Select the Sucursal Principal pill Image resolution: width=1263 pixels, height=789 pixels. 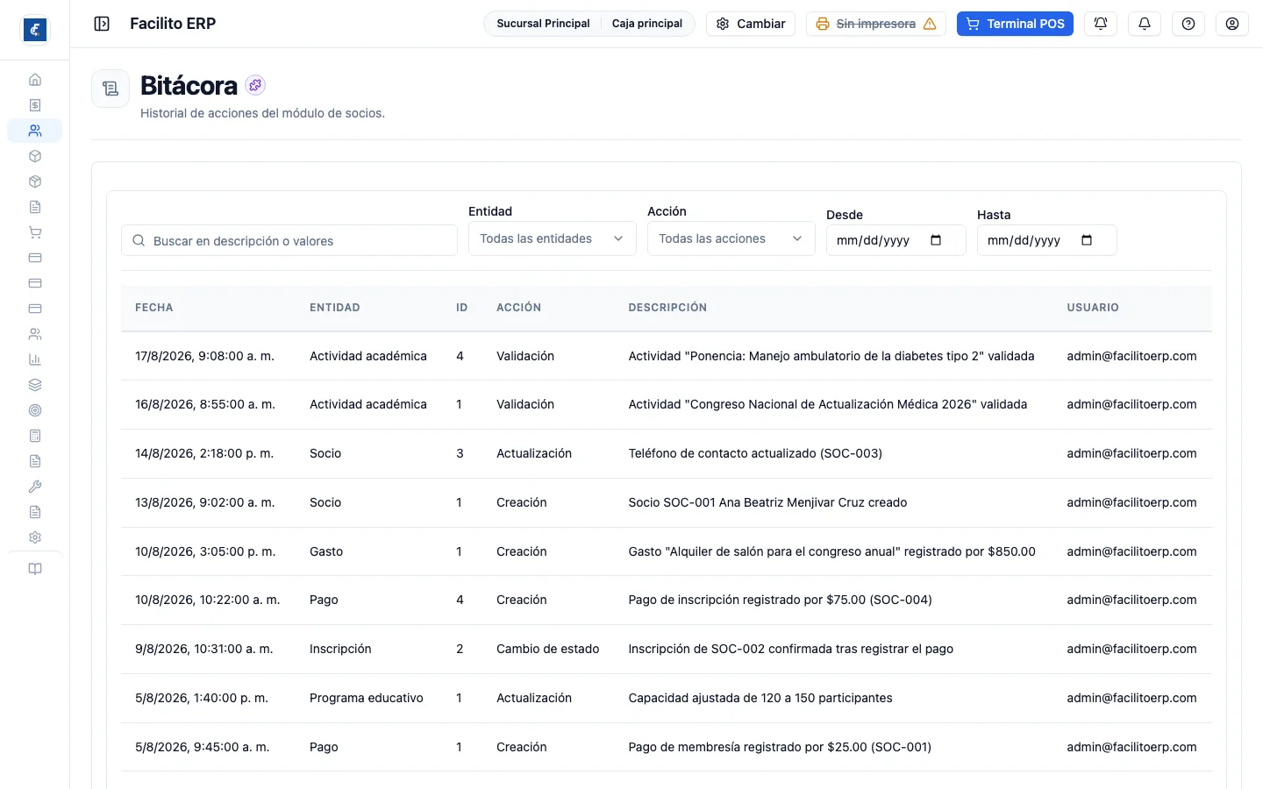click(x=543, y=24)
